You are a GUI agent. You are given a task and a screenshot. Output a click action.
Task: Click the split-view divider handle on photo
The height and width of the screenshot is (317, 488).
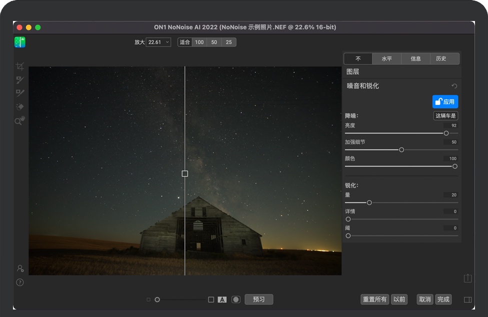(x=185, y=173)
